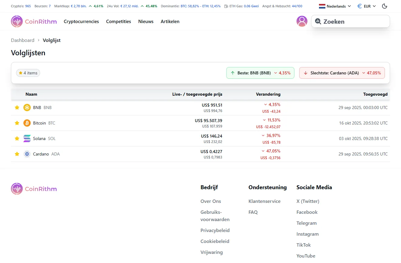This screenshot has height=263, width=401.
Task: Click the ETH Gas fuel icon
Action: click(226, 6)
